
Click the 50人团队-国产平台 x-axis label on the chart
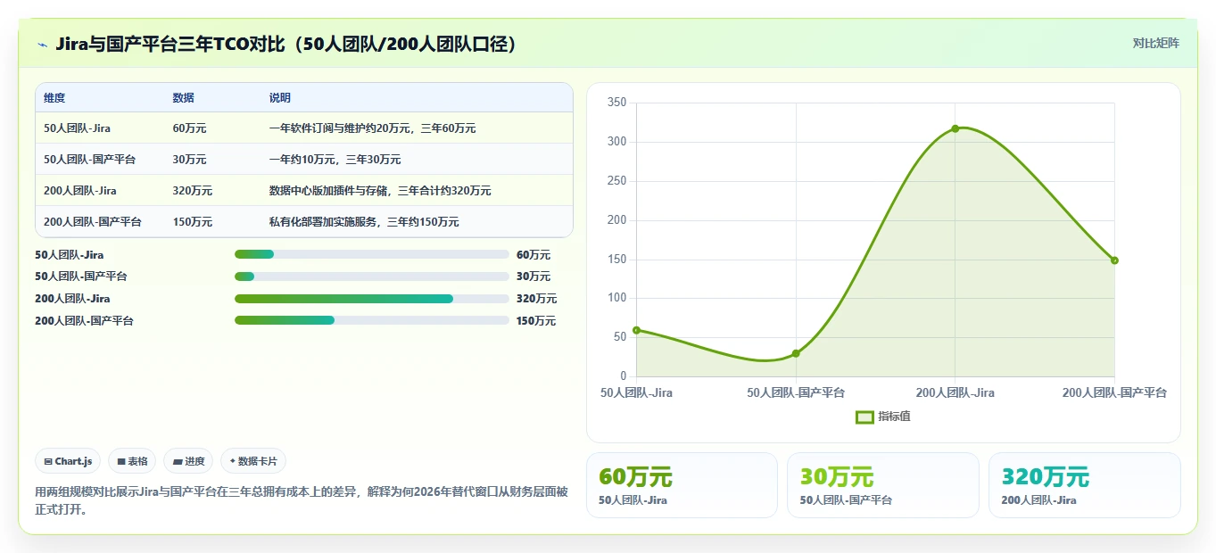(x=796, y=392)
